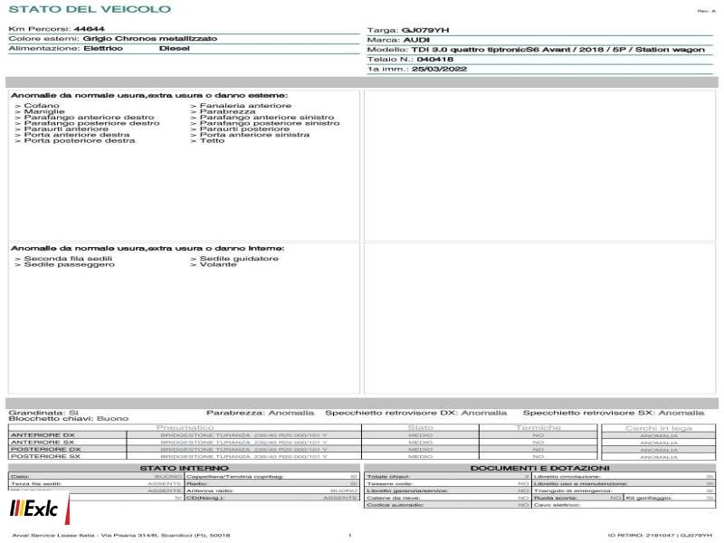
Task: Click the 'Parabrezza: Anomalia' status
Action: [260, 413]
